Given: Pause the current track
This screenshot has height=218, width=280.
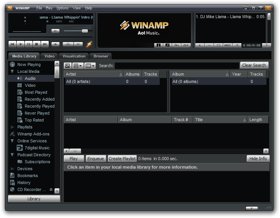Looking at the screenshot, I should click(x=29, y=44).
